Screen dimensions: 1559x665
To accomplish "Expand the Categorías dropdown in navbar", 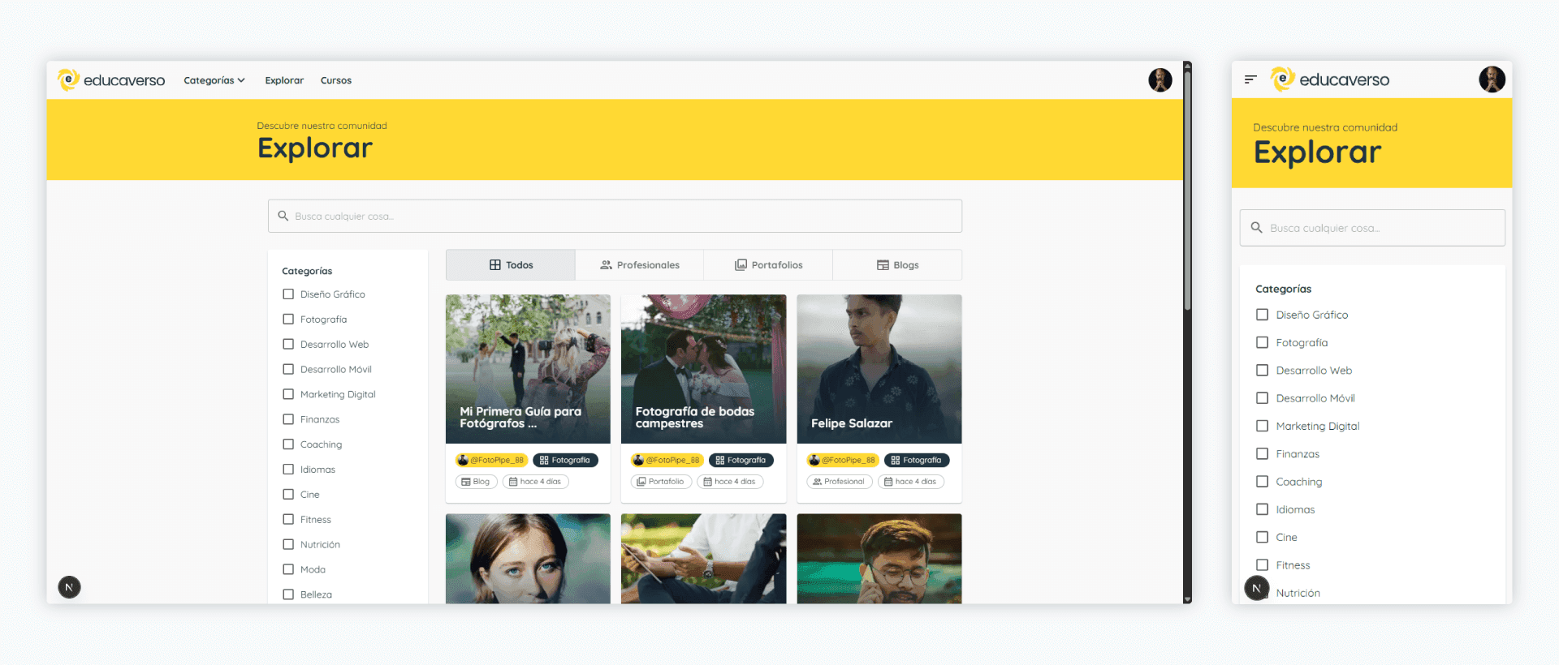I will tap(214, 80).
